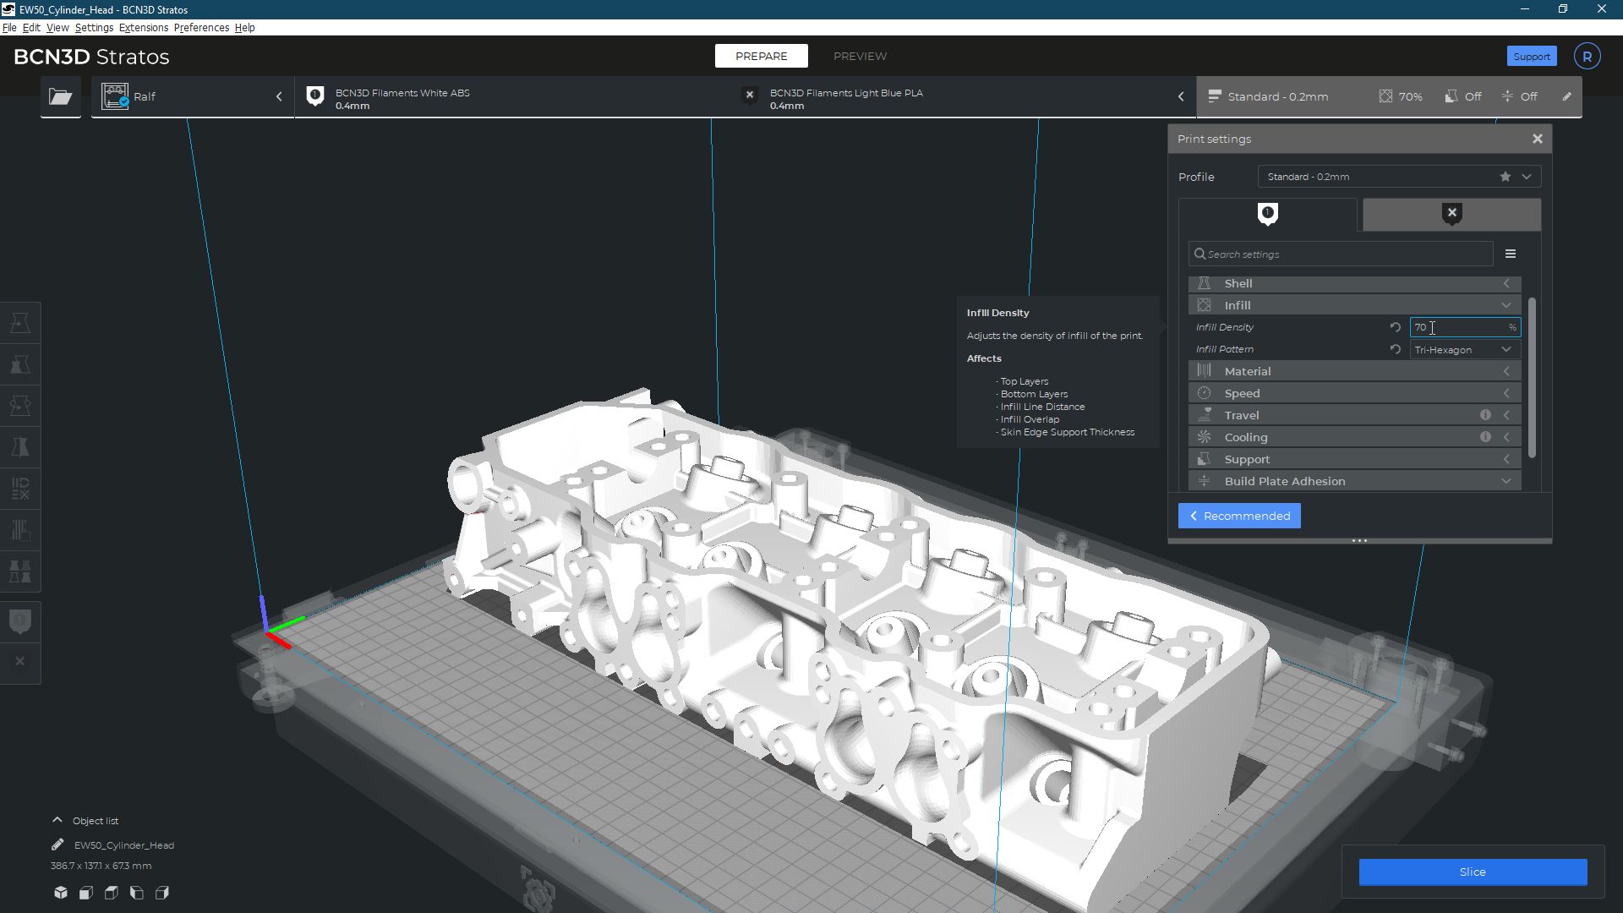Assign extruder 1 to model in sidebar
The width and height of the screenshot is (1623, 913).
tap(20, 622)
